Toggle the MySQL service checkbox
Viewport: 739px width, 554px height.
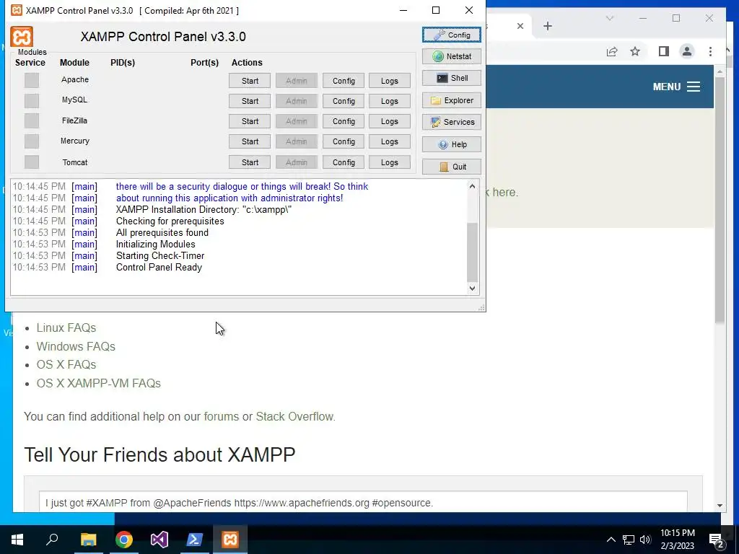coord(32,100)
